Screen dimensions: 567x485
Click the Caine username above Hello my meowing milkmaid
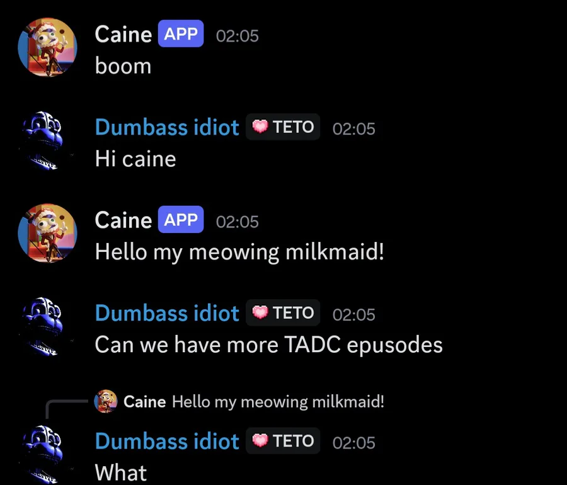click(123, 220)
